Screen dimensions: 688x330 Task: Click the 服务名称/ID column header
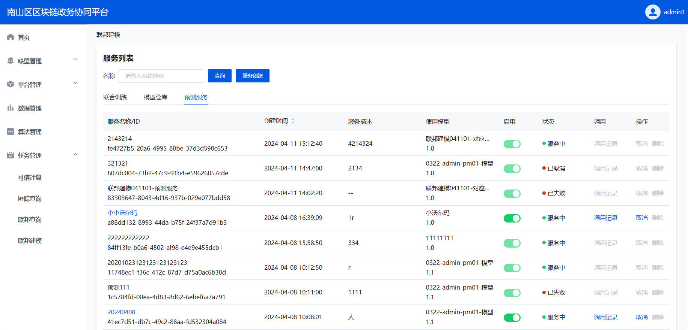[x=123, y=122]
